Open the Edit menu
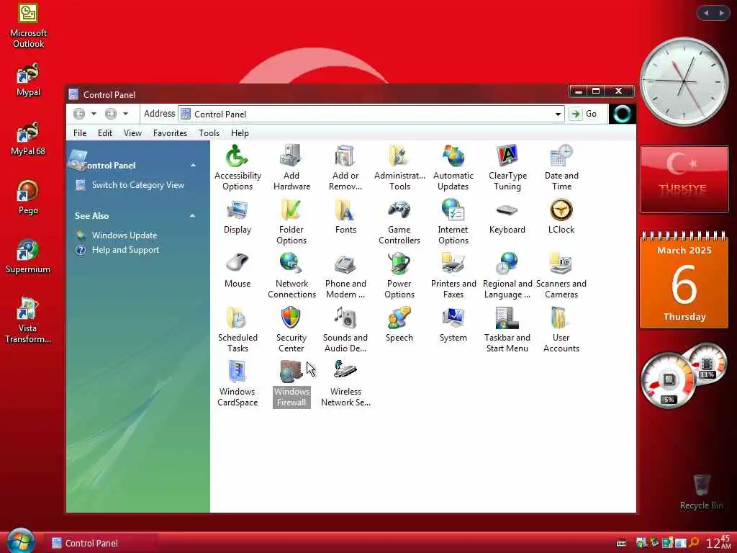The image size is (737, 553). click(x=105, y=133)
